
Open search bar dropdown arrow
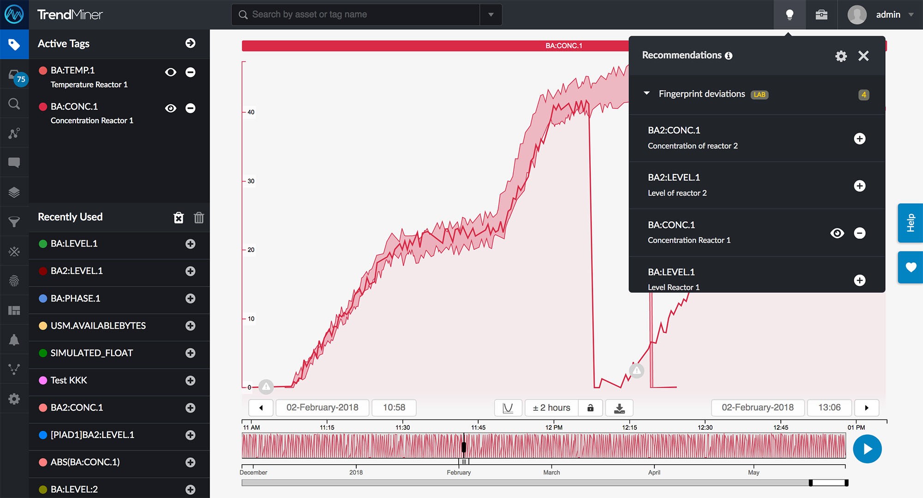coord(491,15)
